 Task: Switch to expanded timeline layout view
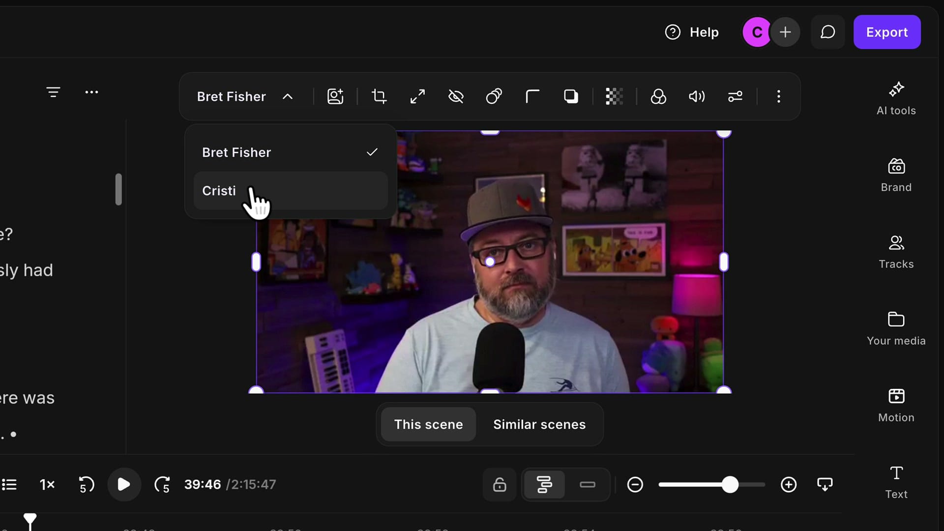544,484
